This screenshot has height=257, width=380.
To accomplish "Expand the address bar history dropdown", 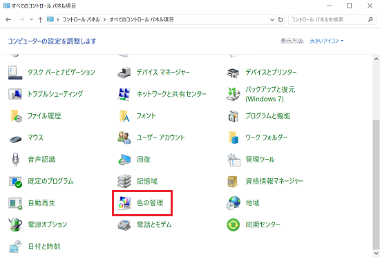I will coord(272,19).
